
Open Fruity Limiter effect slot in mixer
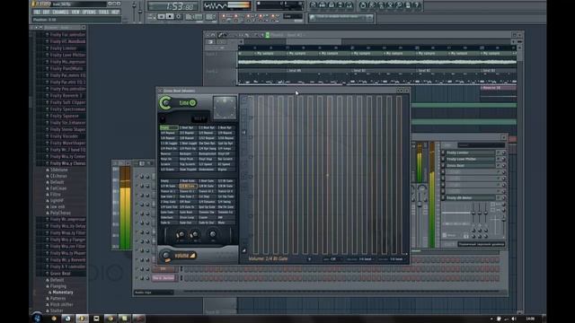(470, 153)
